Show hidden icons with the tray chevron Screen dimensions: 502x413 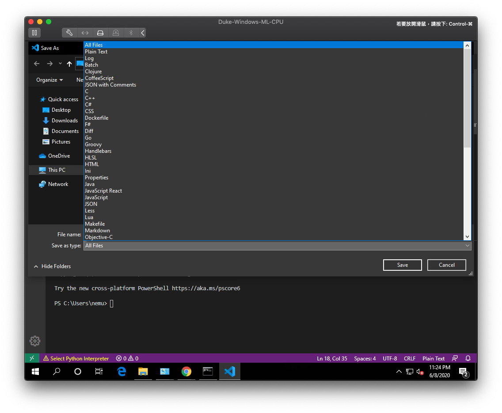[399, 371]
